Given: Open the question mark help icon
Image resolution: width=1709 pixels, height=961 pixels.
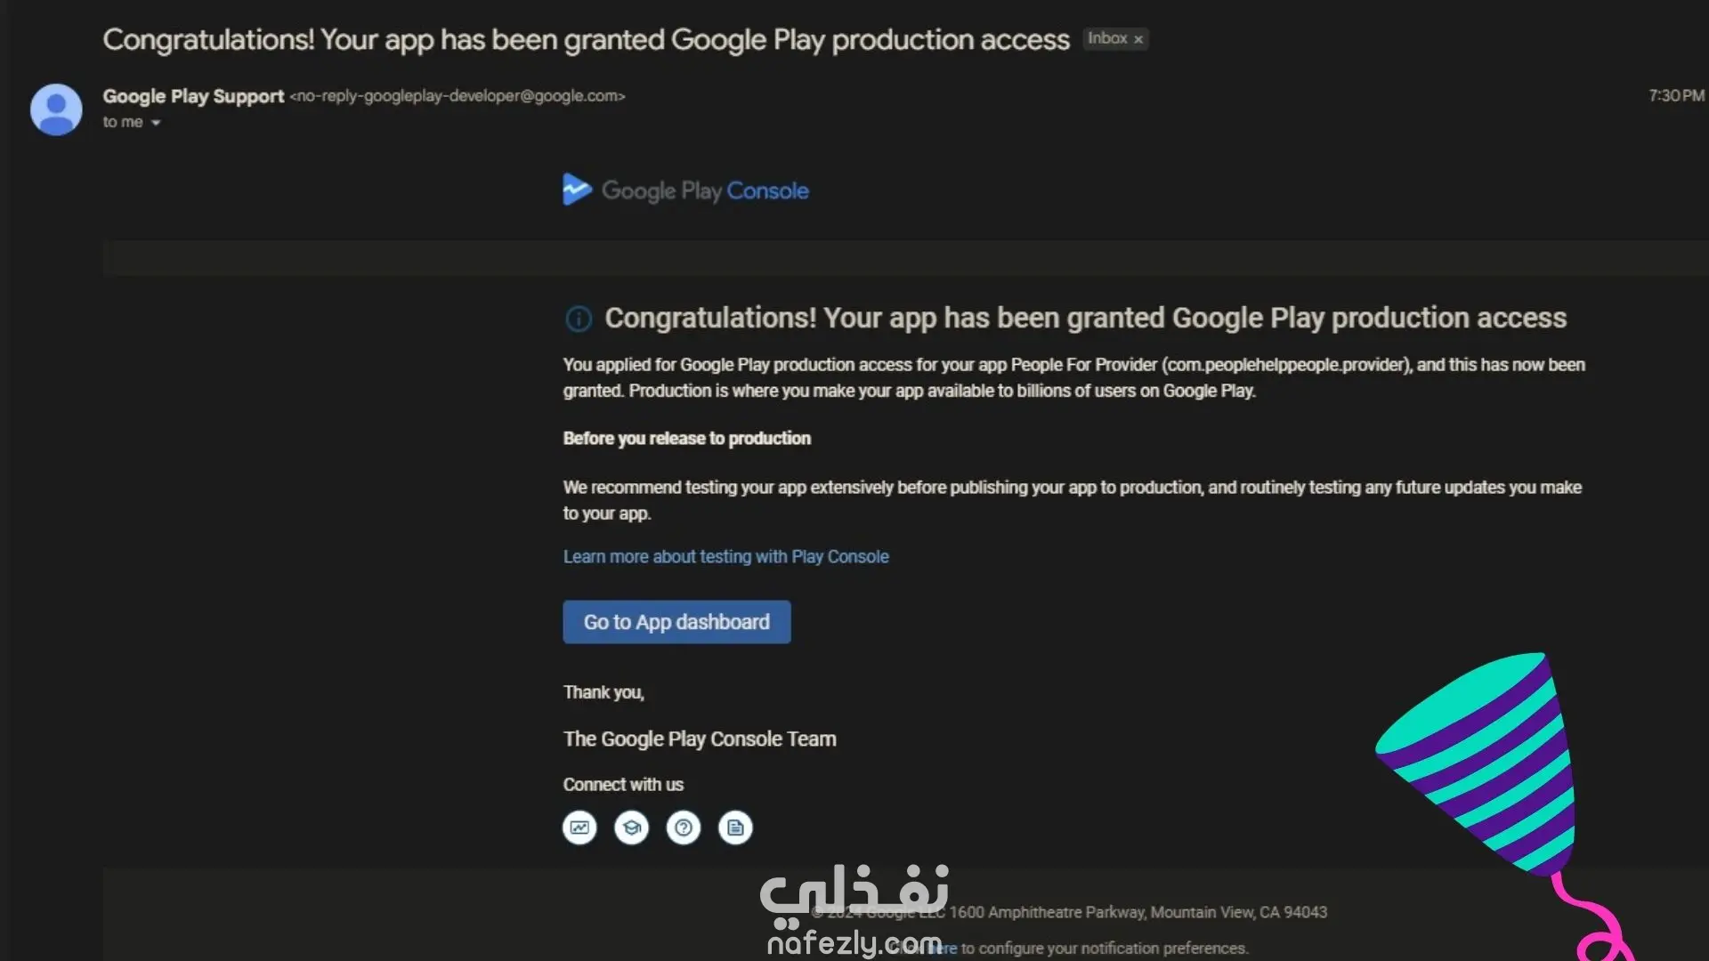Looking at the screenshot, I should coord(684,828).
